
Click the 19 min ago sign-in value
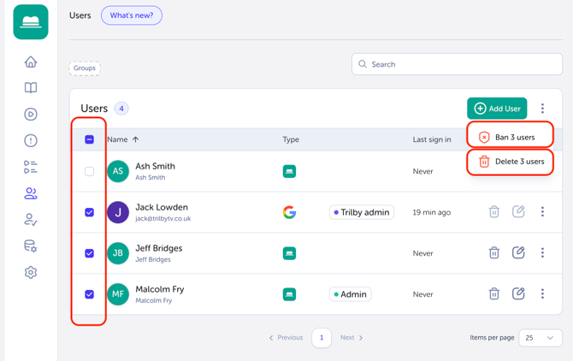(x=432, y=212)
